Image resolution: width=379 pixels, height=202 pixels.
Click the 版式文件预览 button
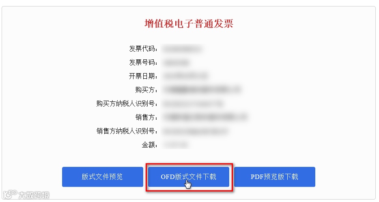(x=103, y=177)
